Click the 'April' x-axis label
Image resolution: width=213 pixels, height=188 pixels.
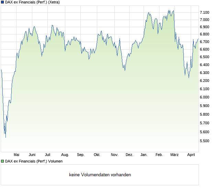(x=191, y=155)
